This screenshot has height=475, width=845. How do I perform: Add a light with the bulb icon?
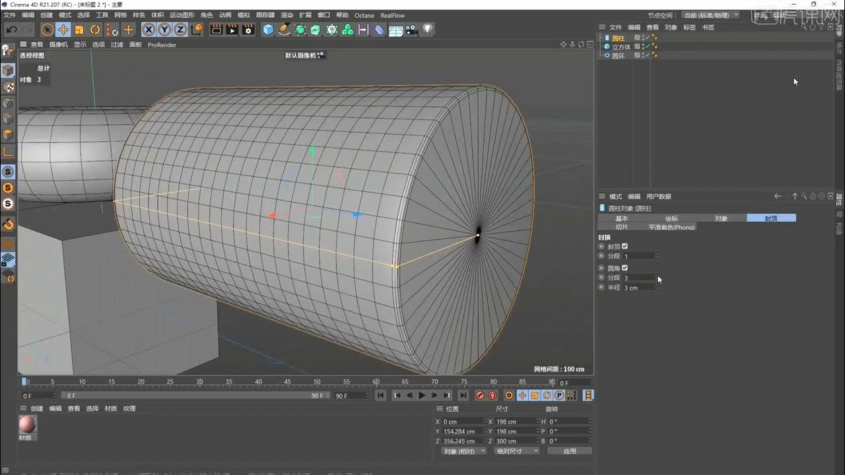tap(428, 30)
